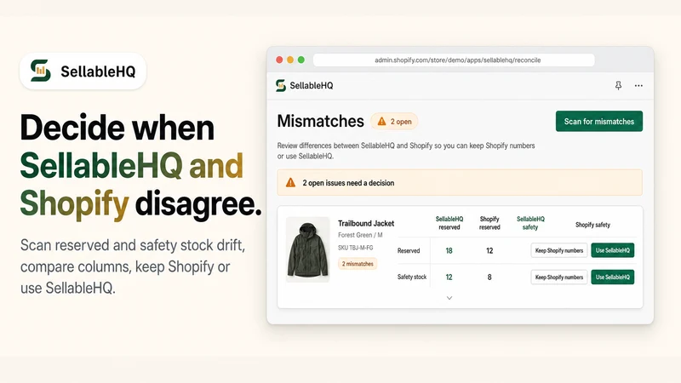Click the 2 open warning badge

pos(394,122)
